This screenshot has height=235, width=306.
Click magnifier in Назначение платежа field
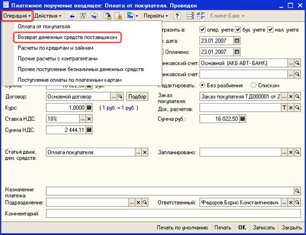[297, 191]
